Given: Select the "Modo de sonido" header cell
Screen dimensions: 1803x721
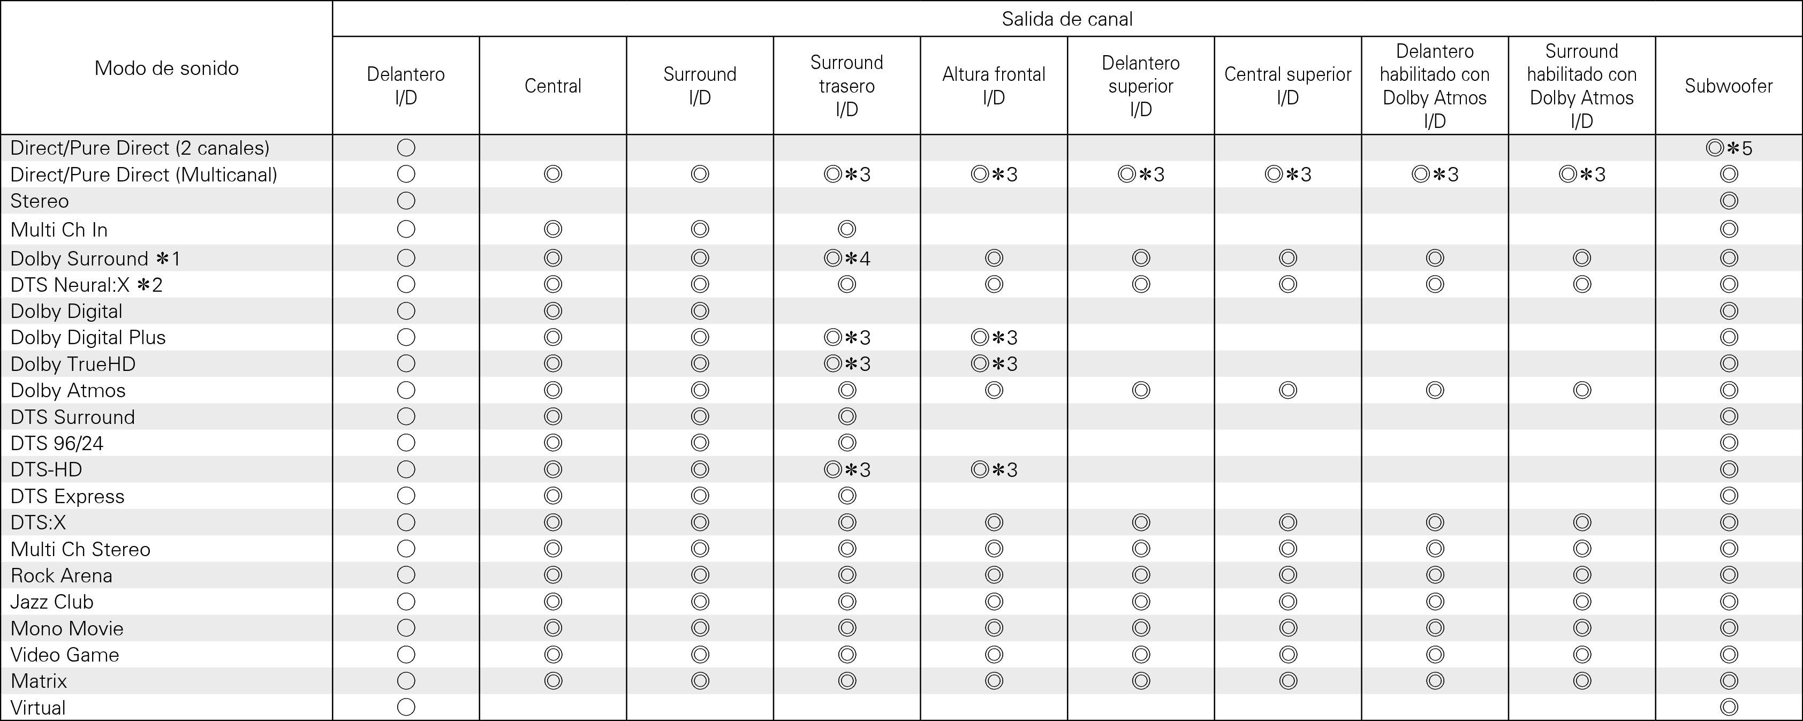Looking at the screenshot, I should [x=166, y=68].
